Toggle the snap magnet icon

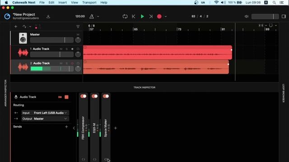click(x=271, y=25)
